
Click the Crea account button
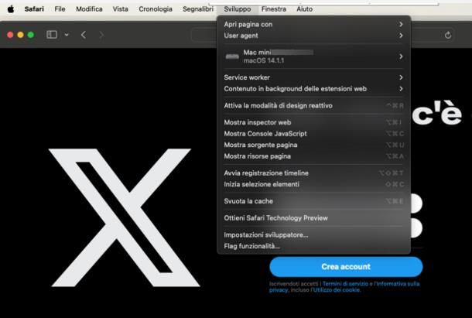click(346, 267)
